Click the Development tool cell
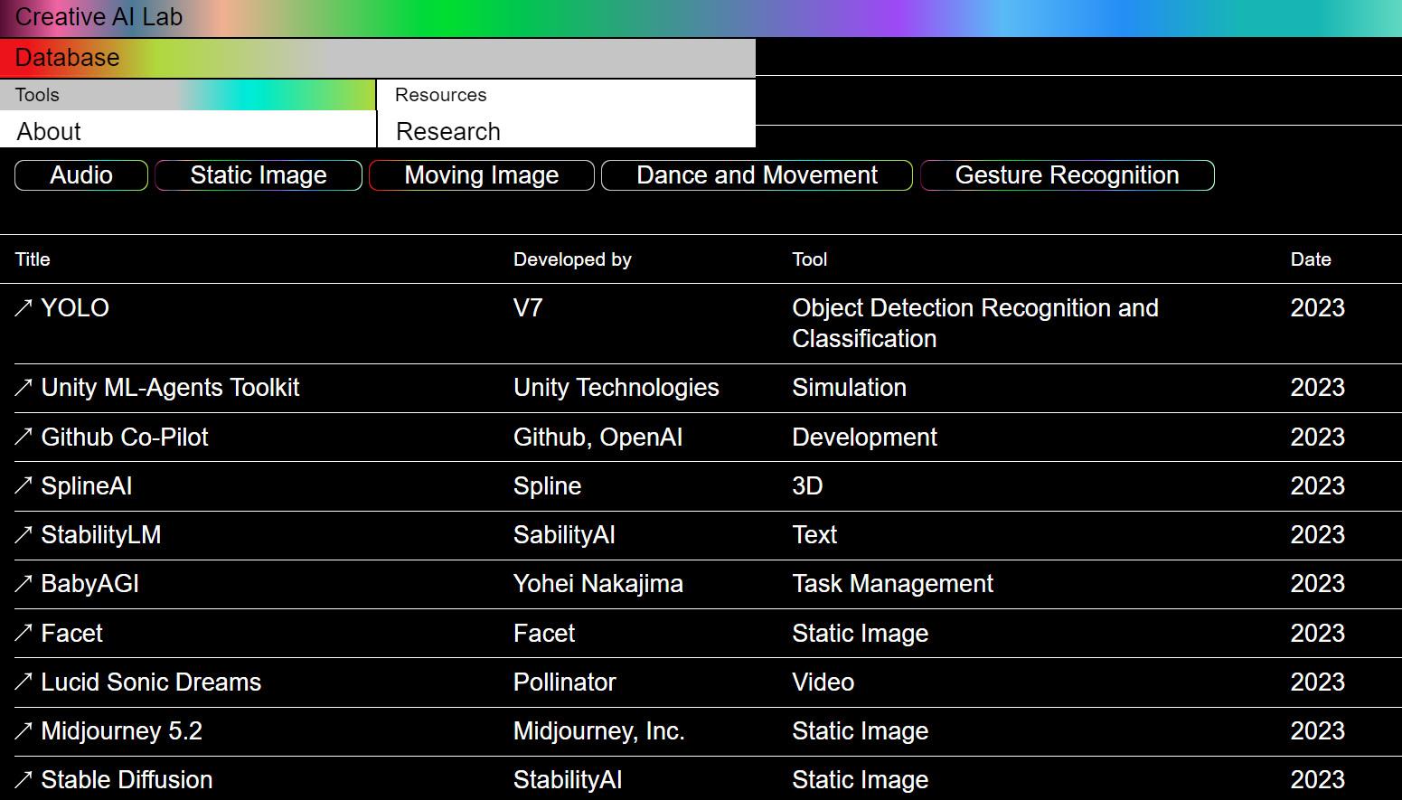 pos(864,438)
